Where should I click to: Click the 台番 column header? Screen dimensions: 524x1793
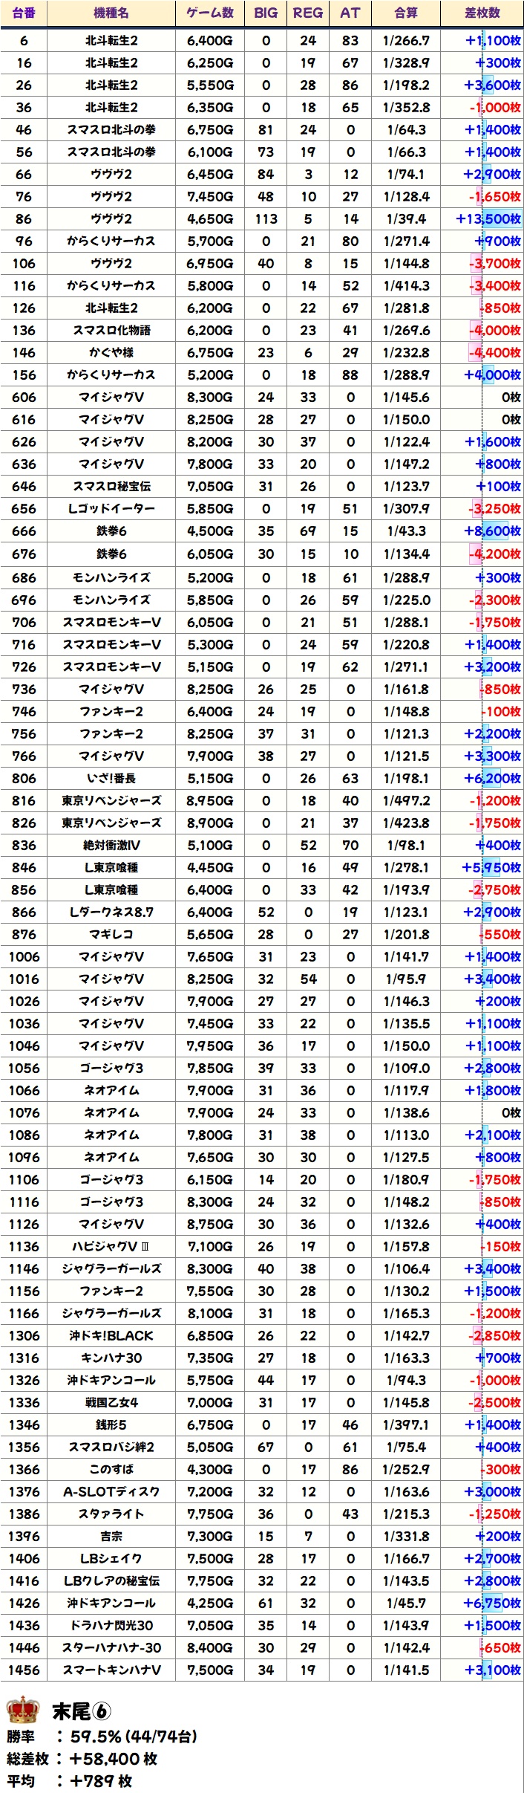point(24,13)
